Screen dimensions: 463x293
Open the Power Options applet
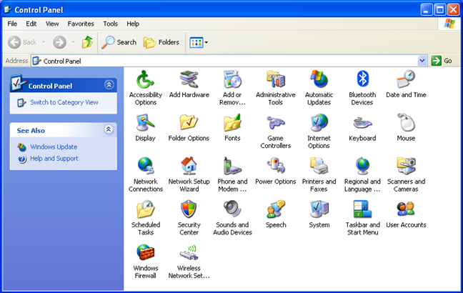pos(275,166)
